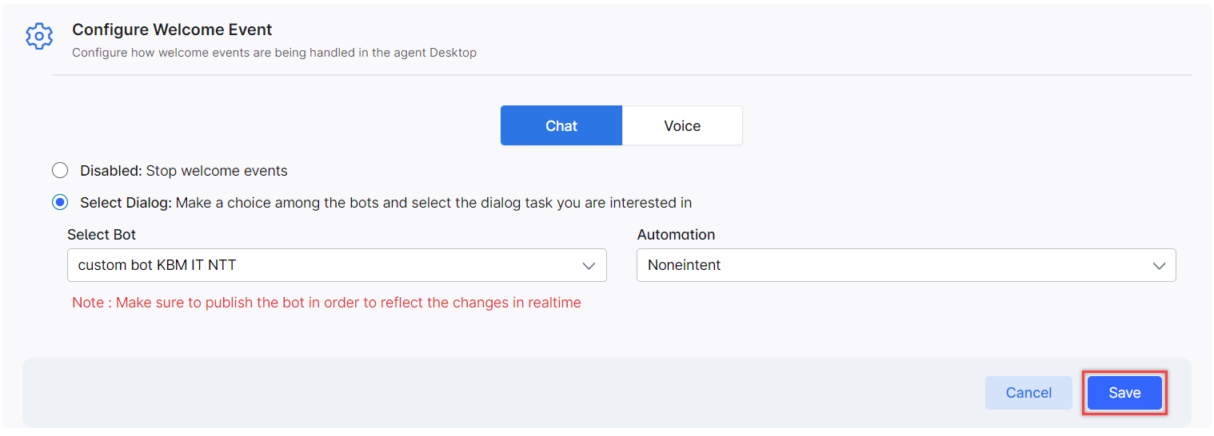Image resolution: width=1214 pixels, height=436 pixels.
Task: Click the 'custom bot KBM IT NTT' value
Action: tap(157, 265)
